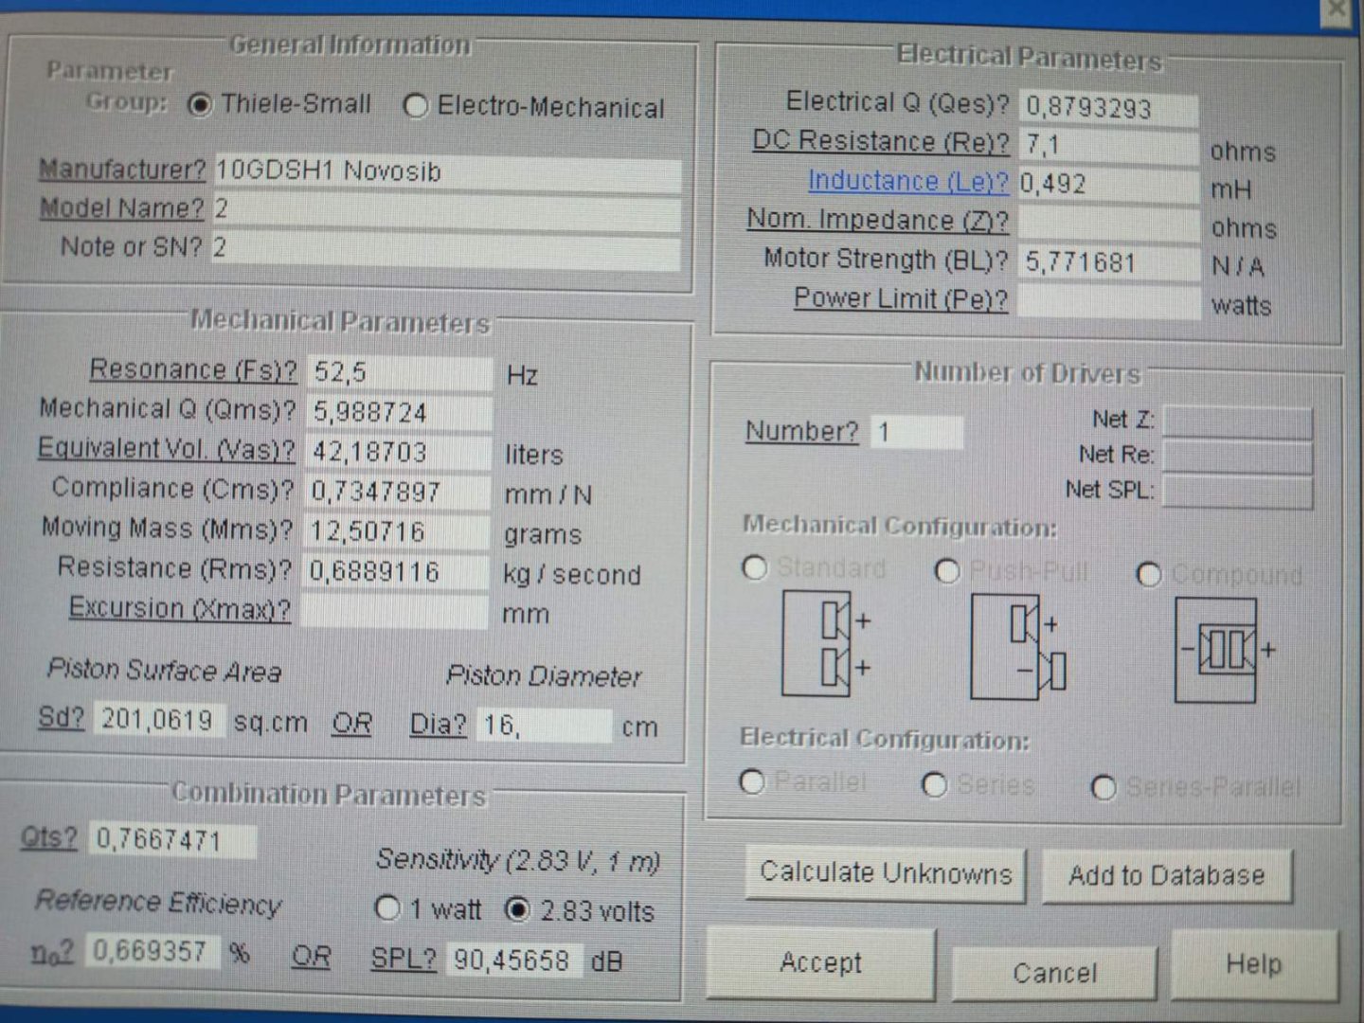1364x1023 pixels.
Task: Focus the Manufacturer text field
Action: (446, 172)
